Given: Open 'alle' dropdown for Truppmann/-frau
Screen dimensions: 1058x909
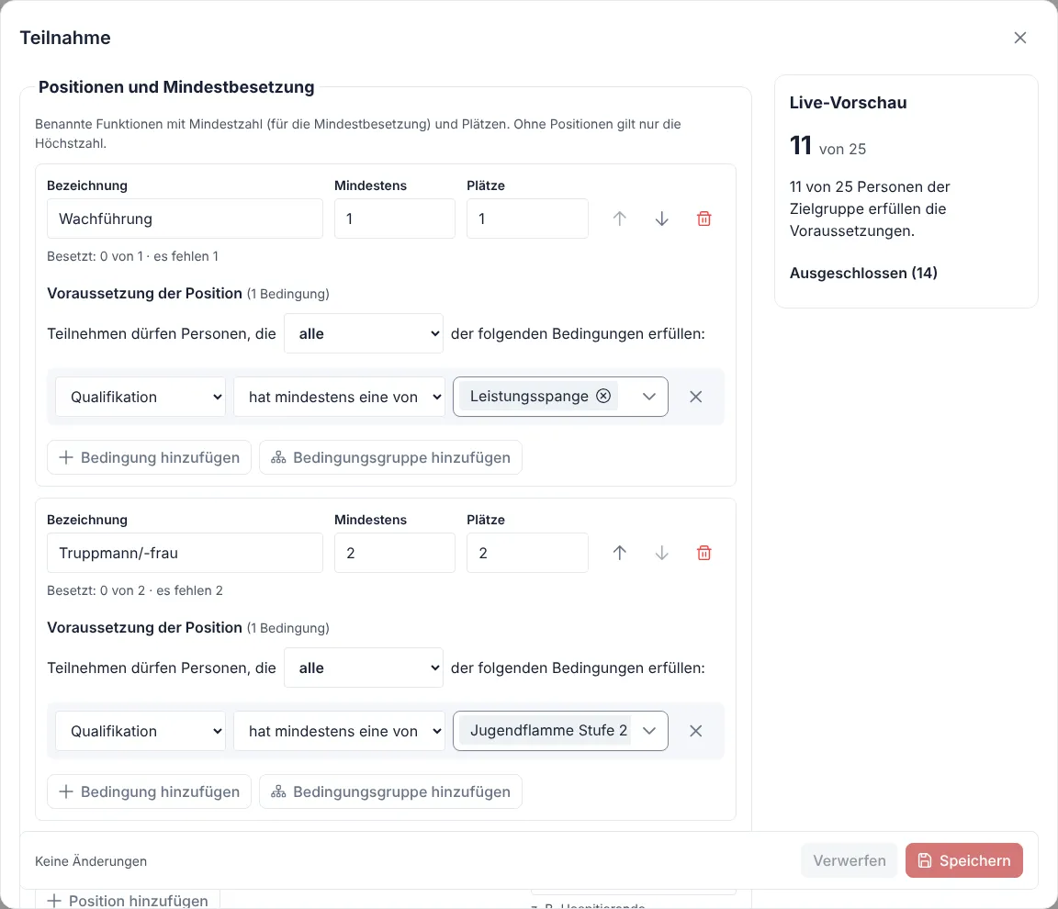Looking at the screenshot, I should 363,668.
